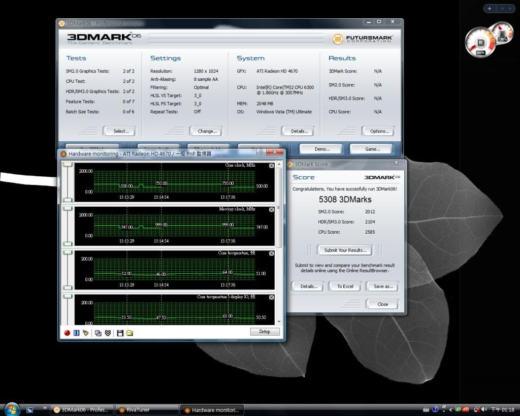Switch to 3DMark06 Professional taskbar button

[83, 410]
